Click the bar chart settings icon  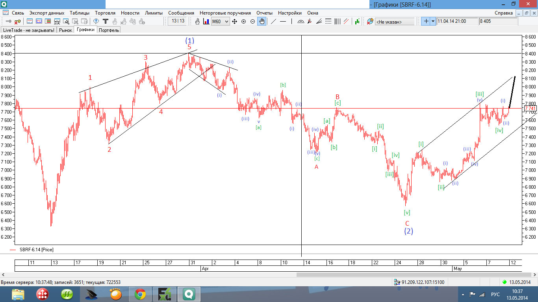coord(206,21)
